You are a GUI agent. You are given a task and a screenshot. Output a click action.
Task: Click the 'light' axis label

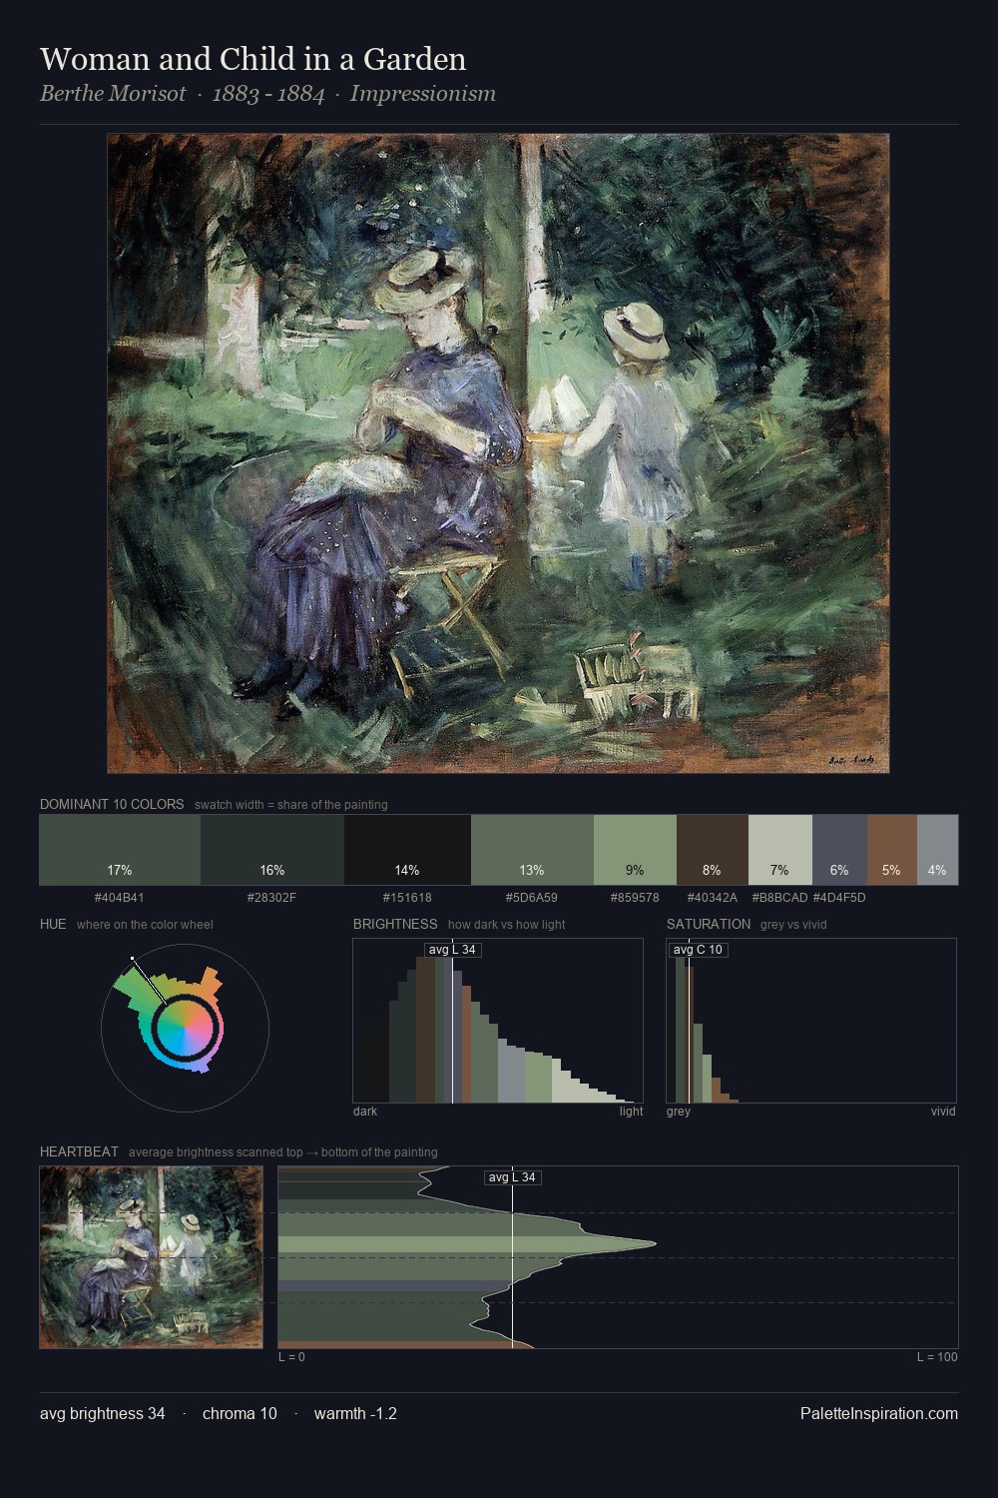click(x=632, y=1112)
